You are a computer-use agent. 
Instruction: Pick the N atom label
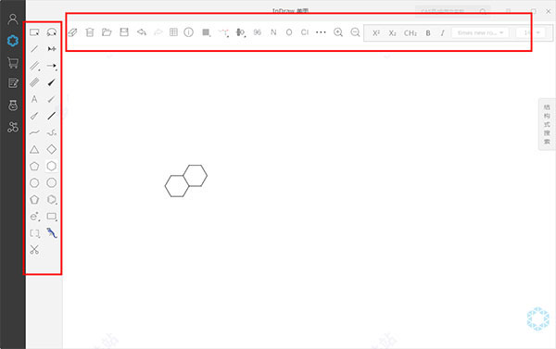point(273,32)
